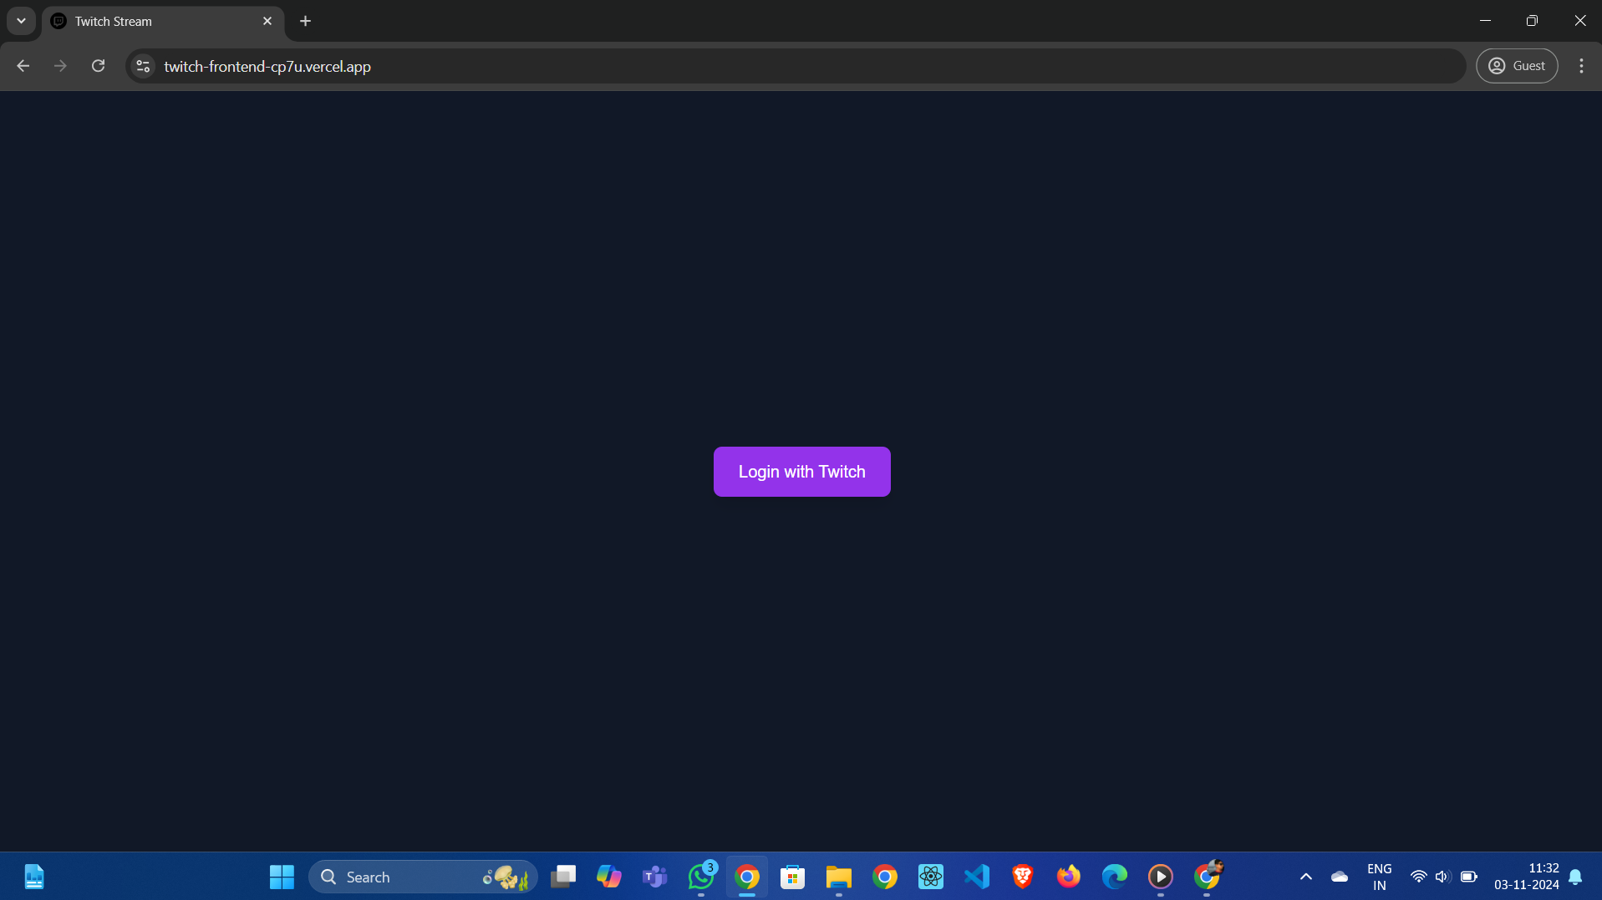This screenshot has width=1602, height=900.
Task: Open Microsoft Teams from taskbar
Action: (x=655, y=877)
